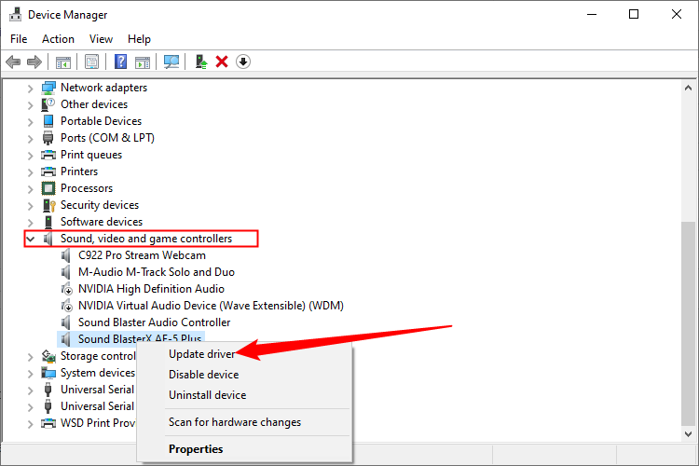Viewport: 699px width, 466px height.
Task: Click the Ports (COM & LPT) icon
Action: (x=48, y=138)
